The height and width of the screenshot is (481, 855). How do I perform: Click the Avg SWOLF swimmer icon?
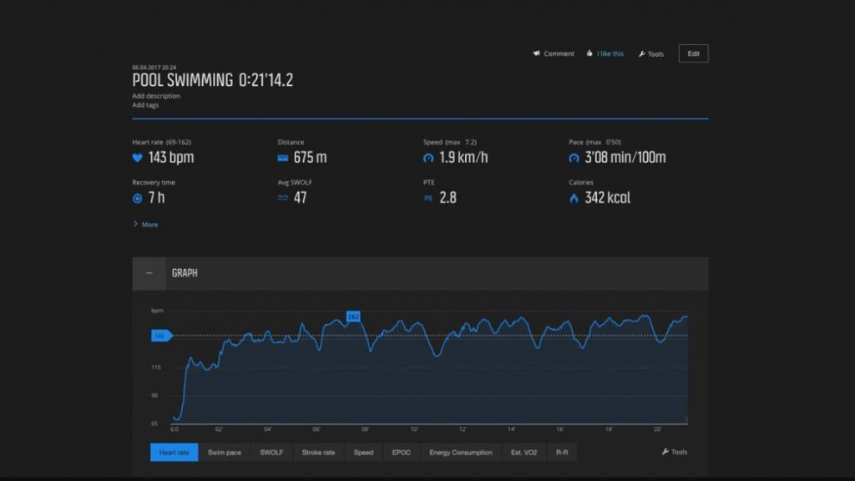click(284, 198)
